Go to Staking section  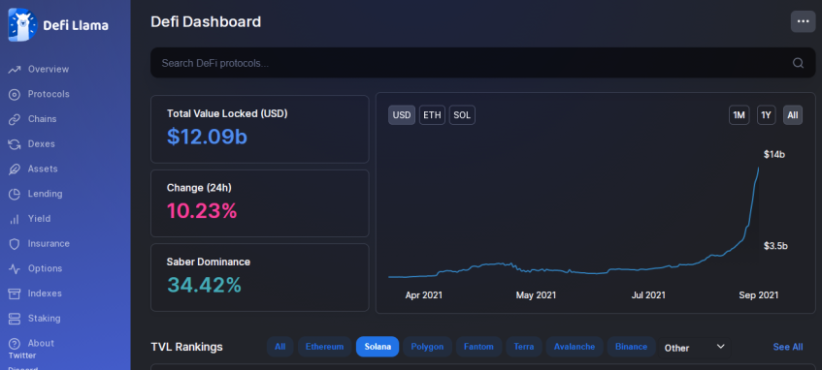[44, 319]
